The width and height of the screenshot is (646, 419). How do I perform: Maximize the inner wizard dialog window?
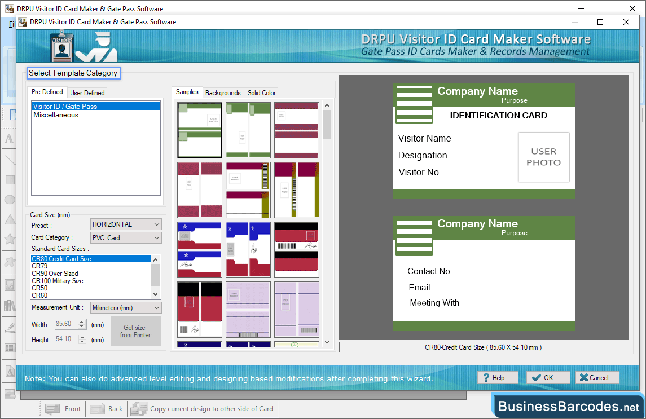(600, 22)
